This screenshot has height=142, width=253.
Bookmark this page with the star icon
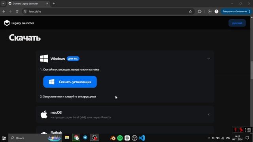click(191, 11)
